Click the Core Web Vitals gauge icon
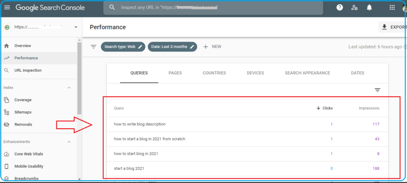 pos(7,154)
